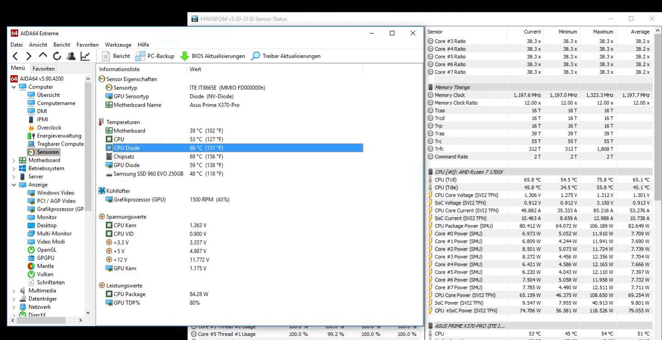Go back with AIDA64 Back arrow
Image resolution: width=662 pixels, height=340 pixels.
14,56
